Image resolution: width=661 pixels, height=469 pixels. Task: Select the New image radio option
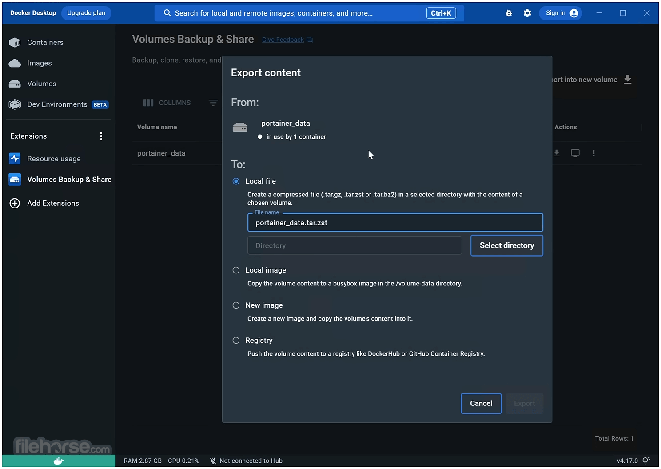[236, 305]
